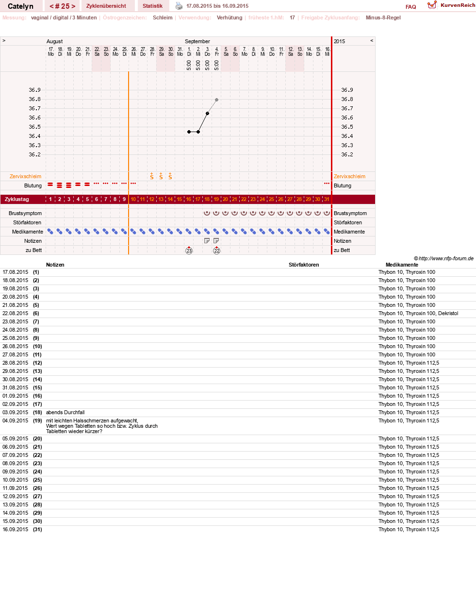Open the http://www.nfp-forum.de link
The width and height of the screenshot is (476, 589).
click(446, 258)
